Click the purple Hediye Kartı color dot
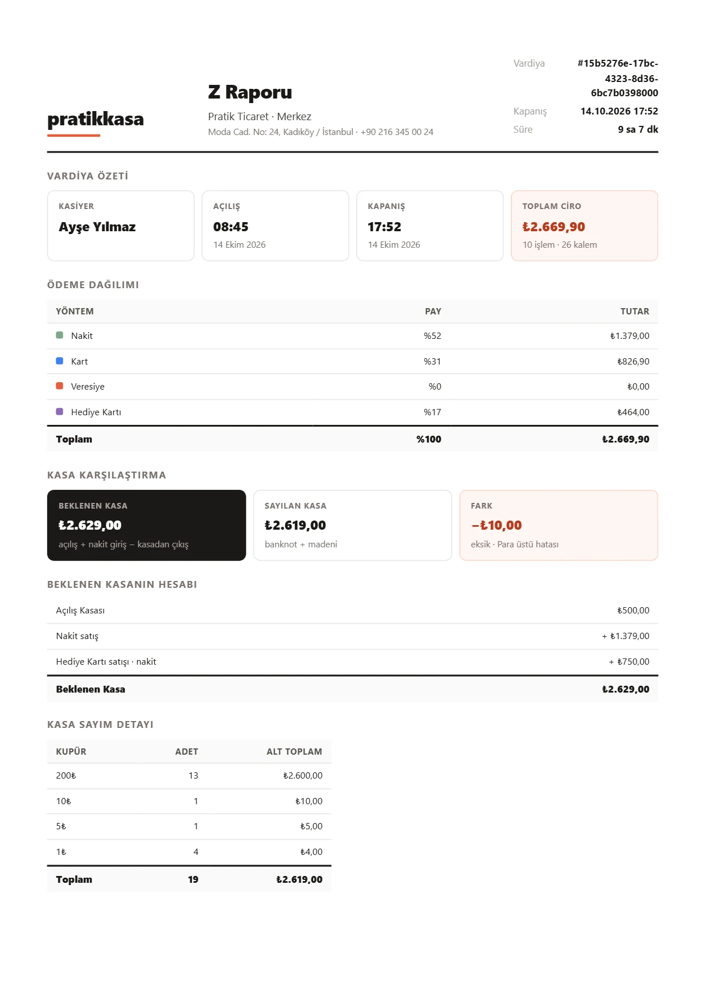The height and width of the screenshot is (999, 706). pyautogui.click(x=59, y=412)
